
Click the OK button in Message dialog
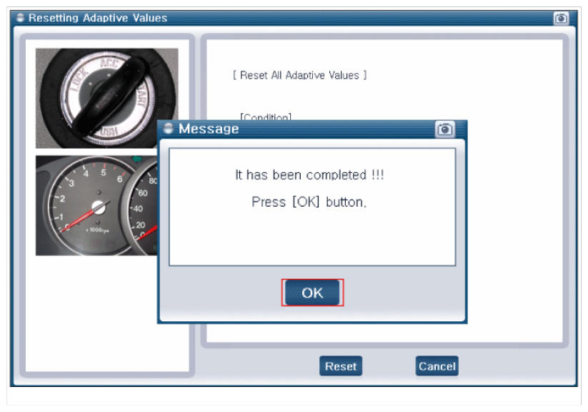pyautogui.click(x=312, y=293)
